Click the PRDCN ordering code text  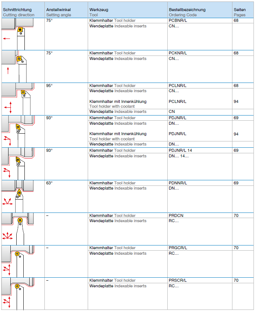[x=176, y=215]
